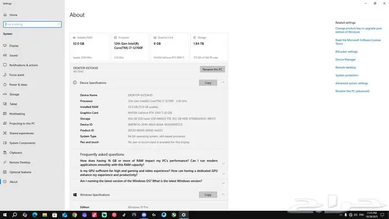This screenshot has height=219, width=389.
Task: Launch Google Chrome from the taskbar
Action: click(74, 215)
